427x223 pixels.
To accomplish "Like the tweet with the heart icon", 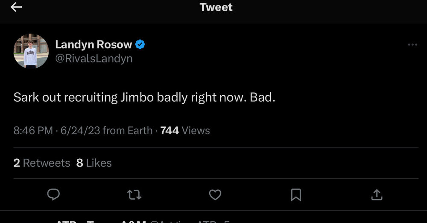I will (215, 194).
